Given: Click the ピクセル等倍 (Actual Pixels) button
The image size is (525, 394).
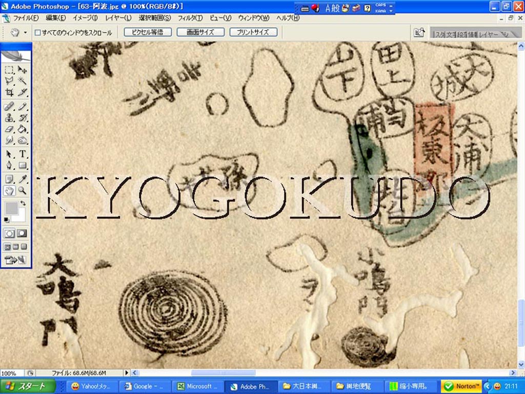Looking at the screenshot, I should [x=148, y=32].
